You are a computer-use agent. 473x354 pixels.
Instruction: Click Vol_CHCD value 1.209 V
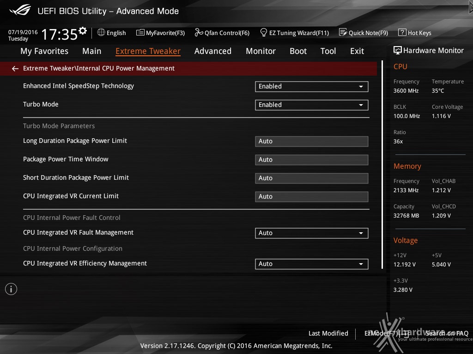point(441,216)
